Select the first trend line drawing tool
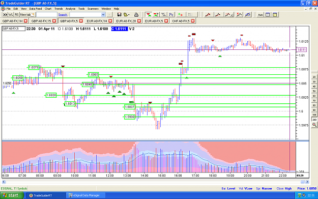Viewport: 318px width, 199px height. click(208, 15)
